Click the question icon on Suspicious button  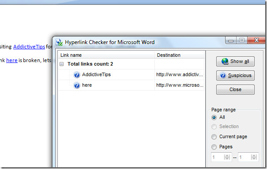(223, 75)
